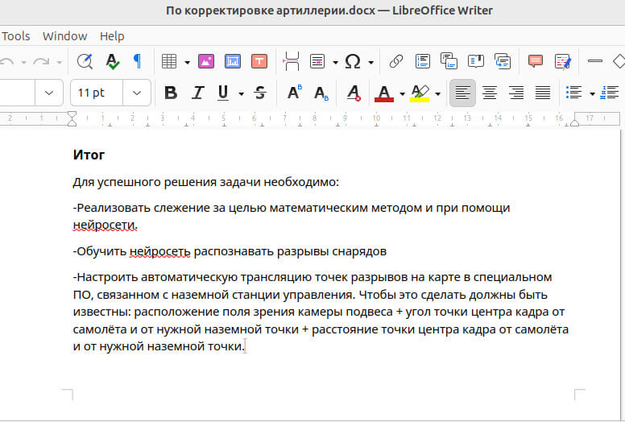Align text left
The width and height of the screenshot is (625, 422).
click(x=462, y=93)
